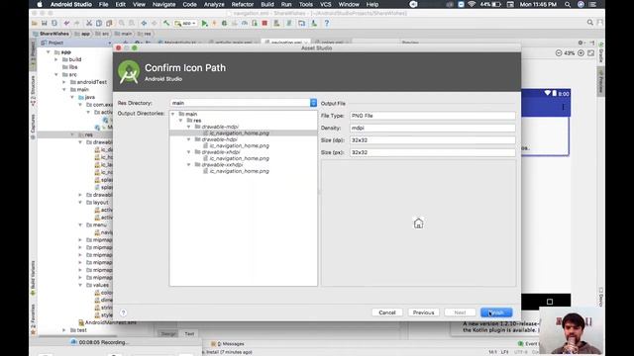Collapse the res folder in Output Directories

(x=180, y=121)
